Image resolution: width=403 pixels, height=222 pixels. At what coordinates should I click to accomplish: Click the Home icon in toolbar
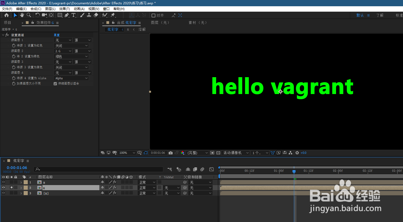(x=7, y=15)
